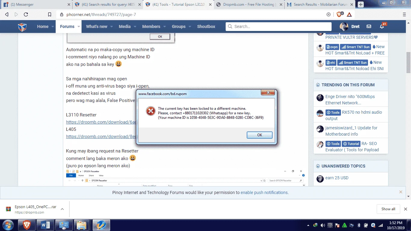The width and height of the screenshot is (411, 231).
Task: Expand the Members nav dropdown arrow
Action: (165, 26)
